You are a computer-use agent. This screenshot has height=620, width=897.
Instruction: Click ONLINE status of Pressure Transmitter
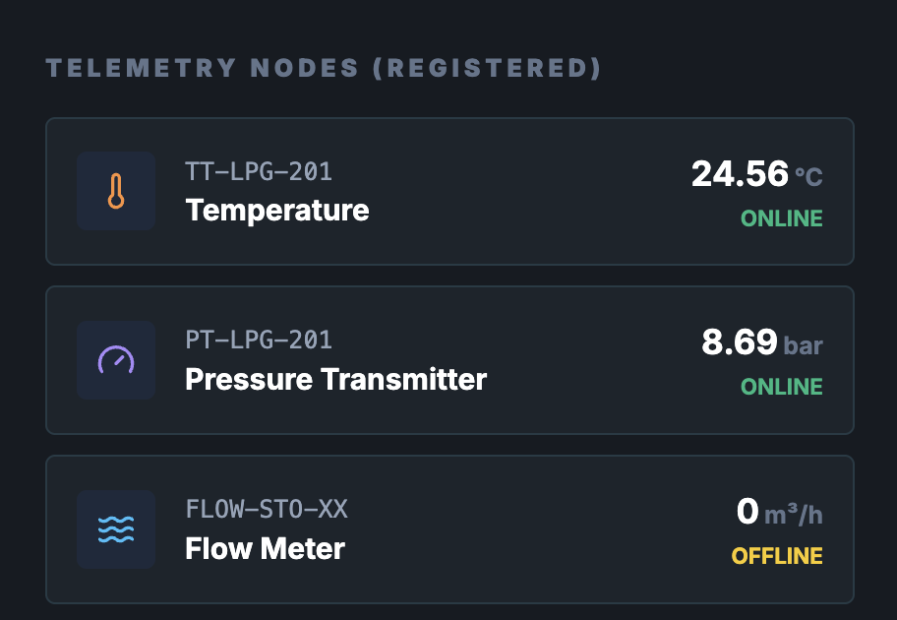pyautogui.click(x=782, y=387)
